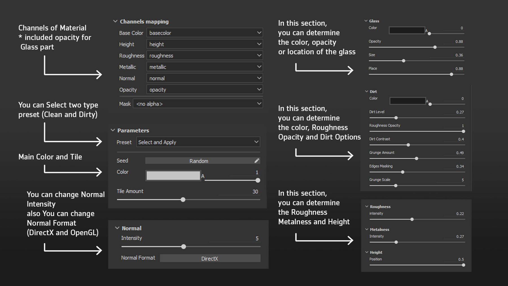Screen dimensions: 508x286
Task: Collapse the Channels mapping section
Action: 115,21
